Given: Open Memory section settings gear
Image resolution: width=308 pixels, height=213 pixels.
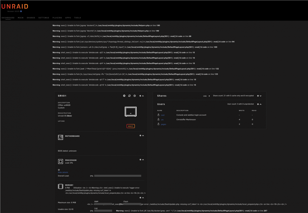Looking at the screenshot, I should point(140,198).
